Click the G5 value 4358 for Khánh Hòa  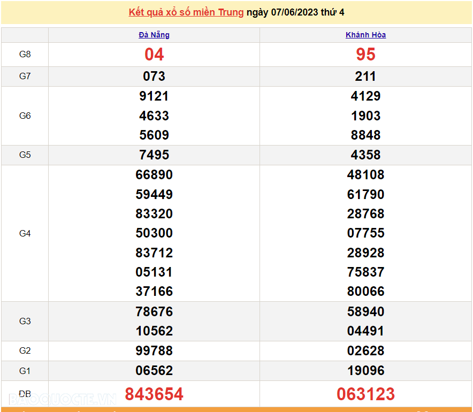pyautogui.click(x=365, y=155)
